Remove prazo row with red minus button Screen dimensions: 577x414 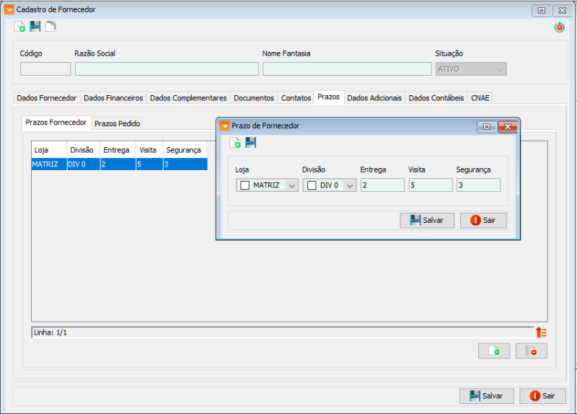coord(531,351)
